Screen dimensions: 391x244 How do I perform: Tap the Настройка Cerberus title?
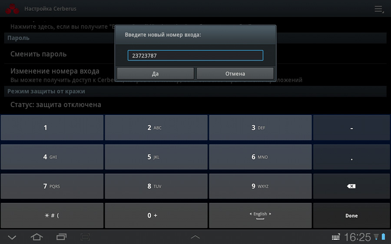click(x=50, y=9)
